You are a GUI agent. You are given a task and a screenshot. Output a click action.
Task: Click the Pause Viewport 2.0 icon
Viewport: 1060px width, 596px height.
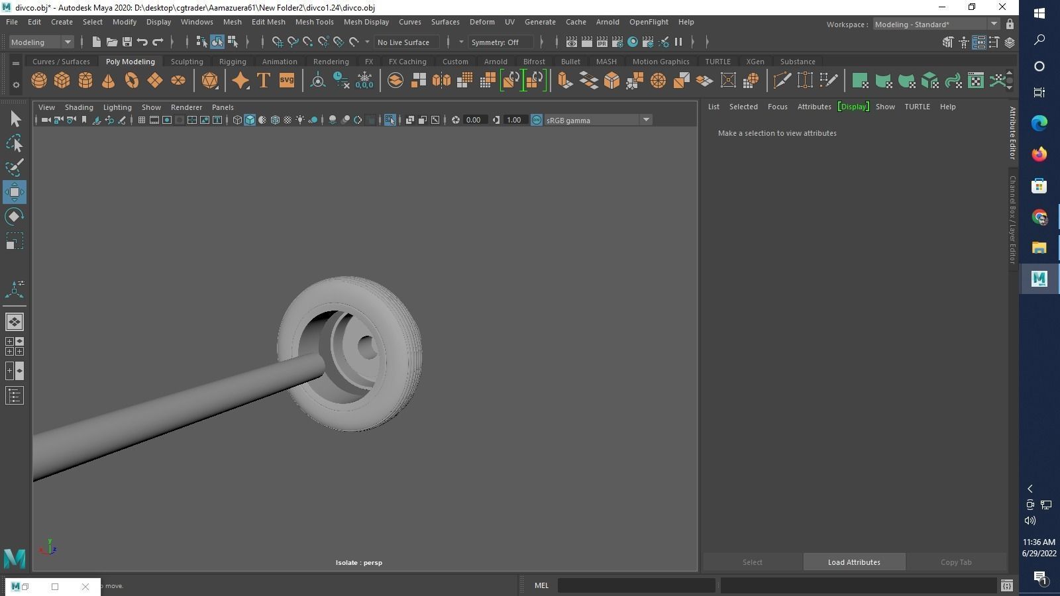click(678, 42)
